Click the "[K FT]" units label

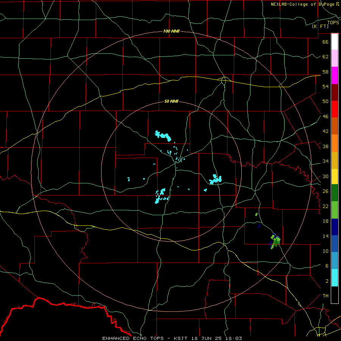(320, 26)
